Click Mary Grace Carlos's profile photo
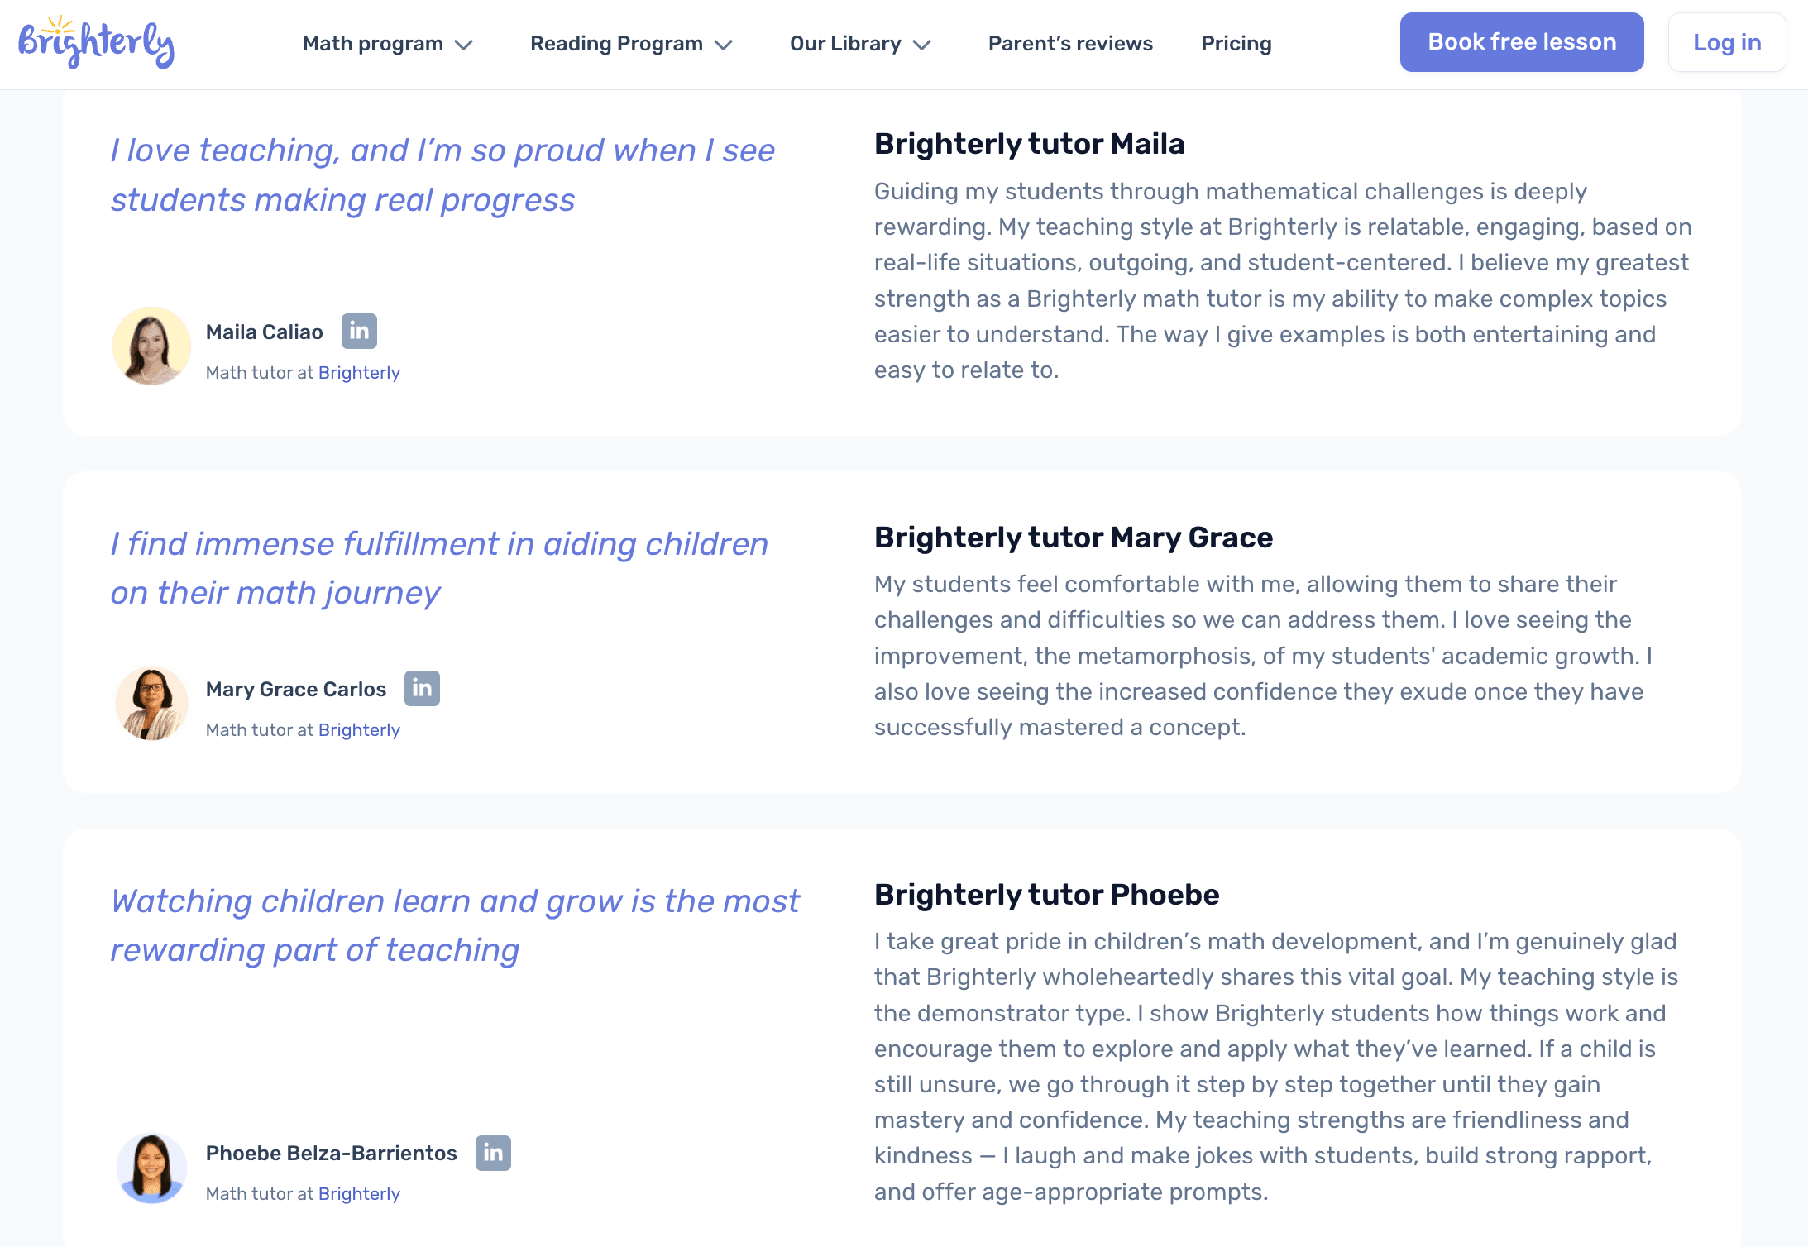 click(151, 703)
